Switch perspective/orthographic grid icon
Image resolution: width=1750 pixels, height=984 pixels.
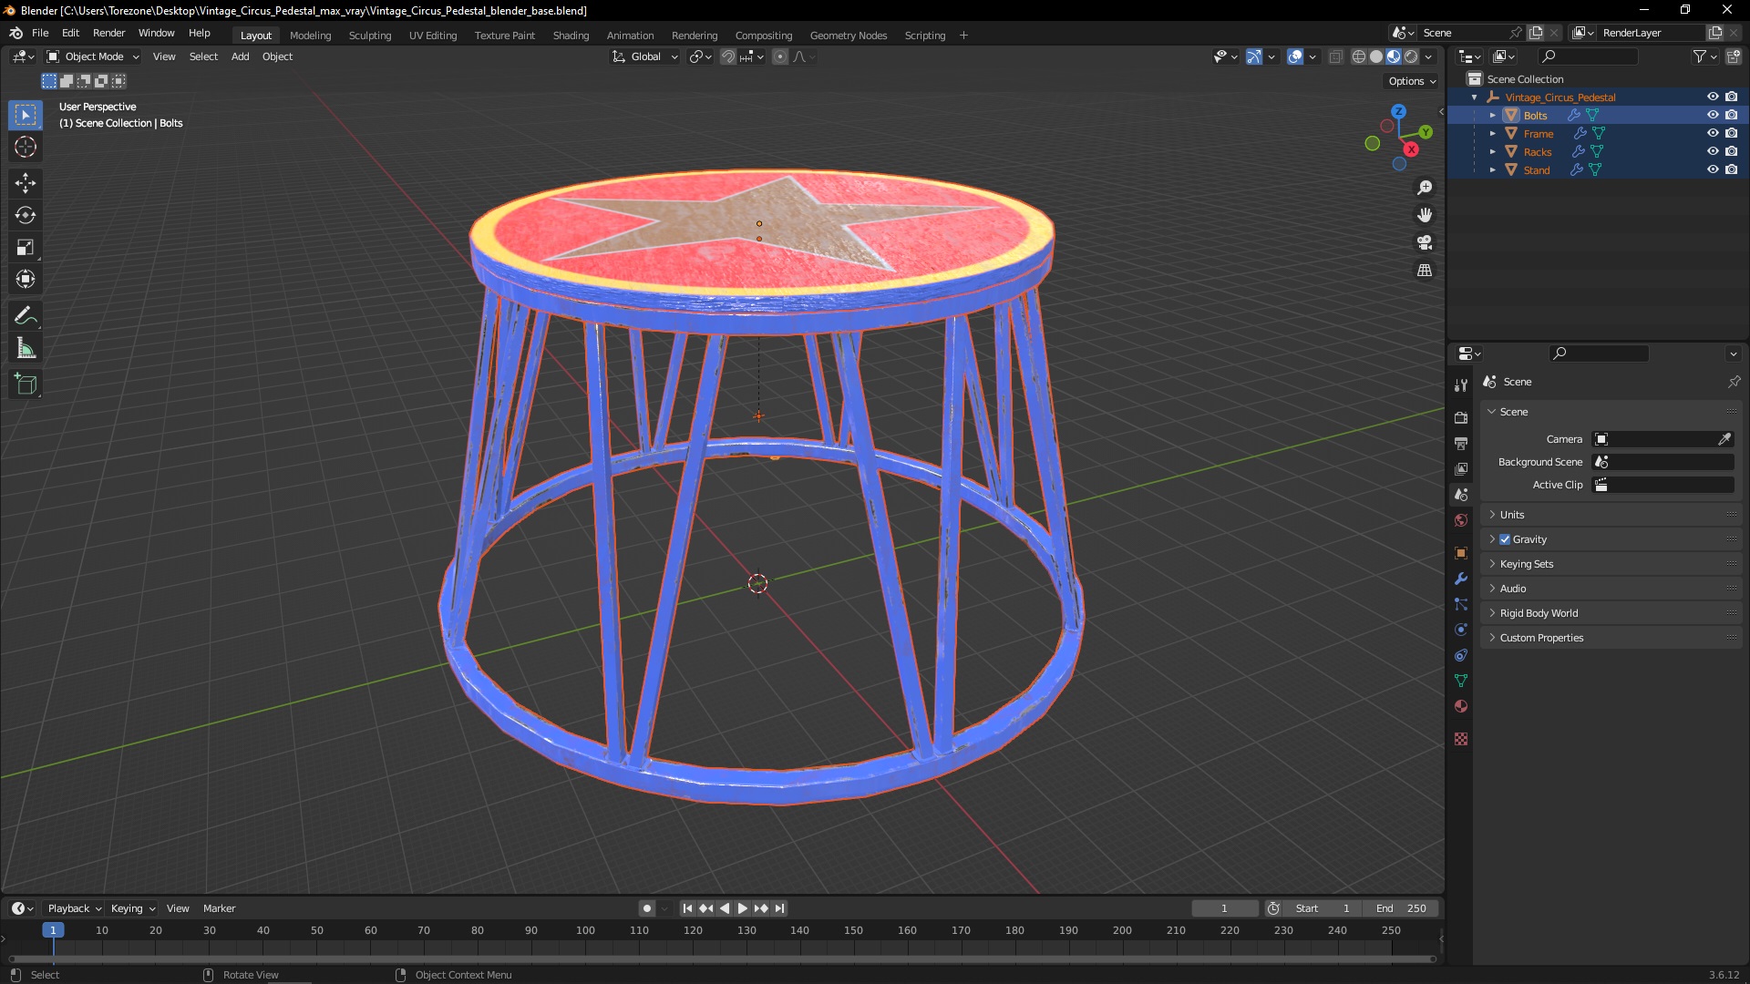point(1425,271)
